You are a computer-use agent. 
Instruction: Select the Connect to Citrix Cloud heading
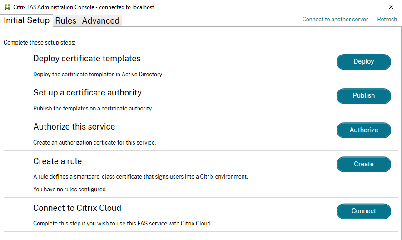point(77,208)
